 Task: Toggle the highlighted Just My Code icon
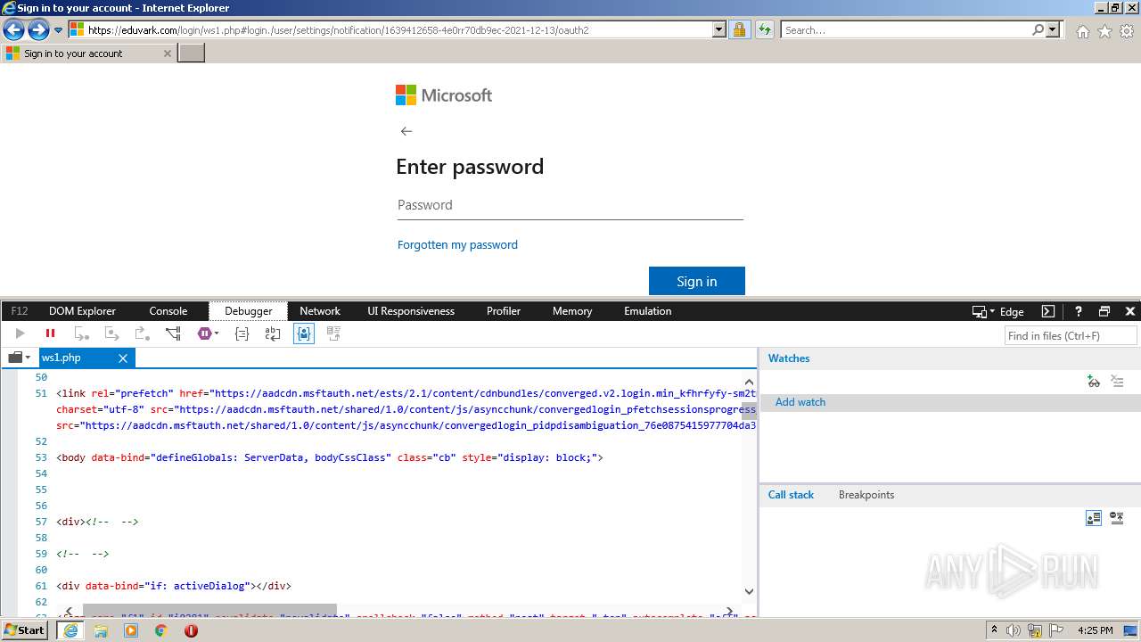pyautogui.click(x=304, y=333)
